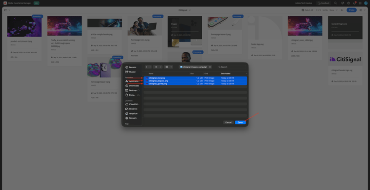Click the Open button in file dialog
Screen dimensions: 370x190
[240, 122]
